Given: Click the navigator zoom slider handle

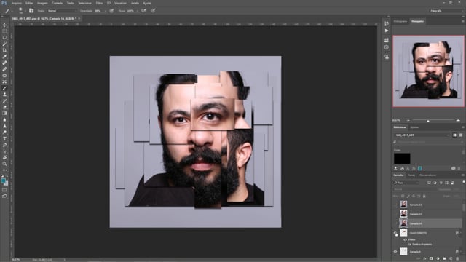Looking at the screenshot, I should coord(428,121).
